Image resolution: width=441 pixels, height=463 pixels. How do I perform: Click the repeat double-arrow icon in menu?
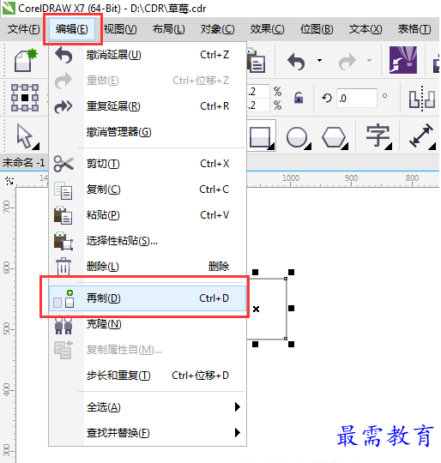pos(63,106)
